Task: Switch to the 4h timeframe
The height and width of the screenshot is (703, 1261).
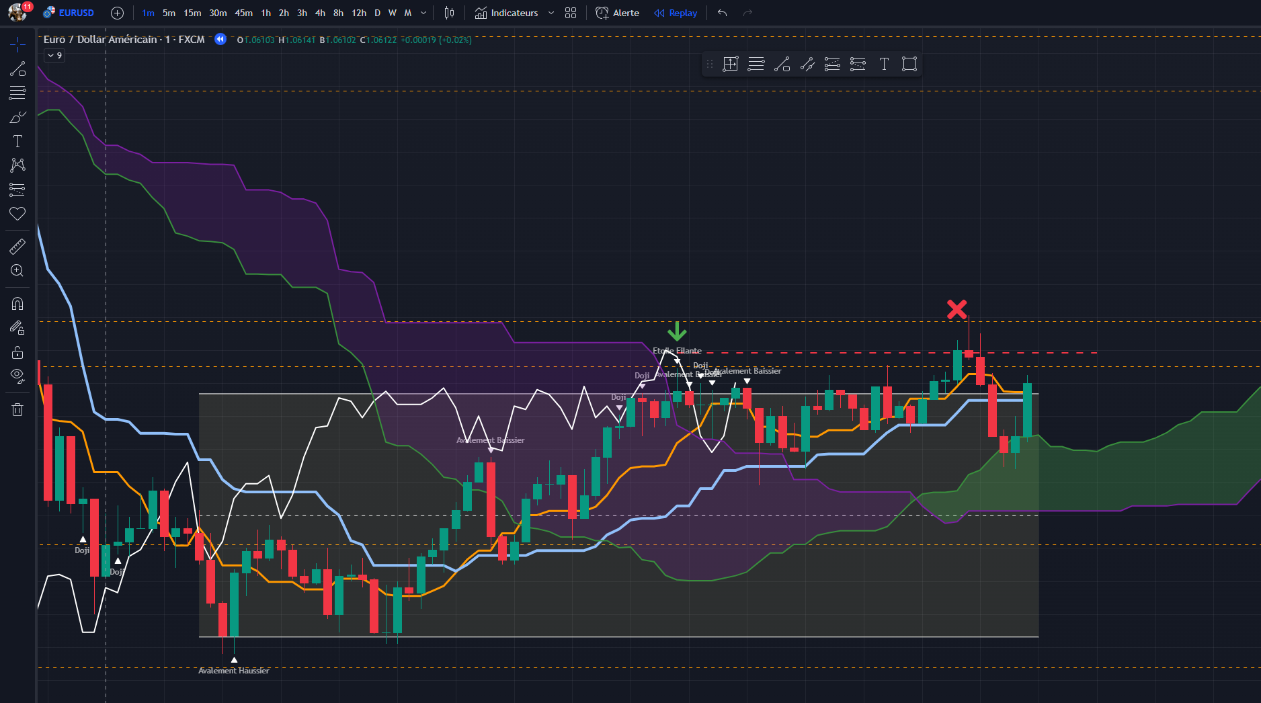Action: click(x=320, y=13)
